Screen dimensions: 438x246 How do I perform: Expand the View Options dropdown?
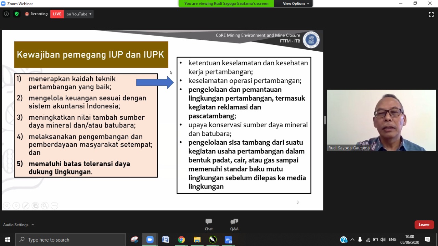coord(296,3)
